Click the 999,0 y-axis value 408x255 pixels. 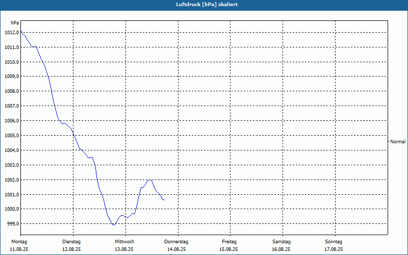pyautogui.click(x=13, y=224)
